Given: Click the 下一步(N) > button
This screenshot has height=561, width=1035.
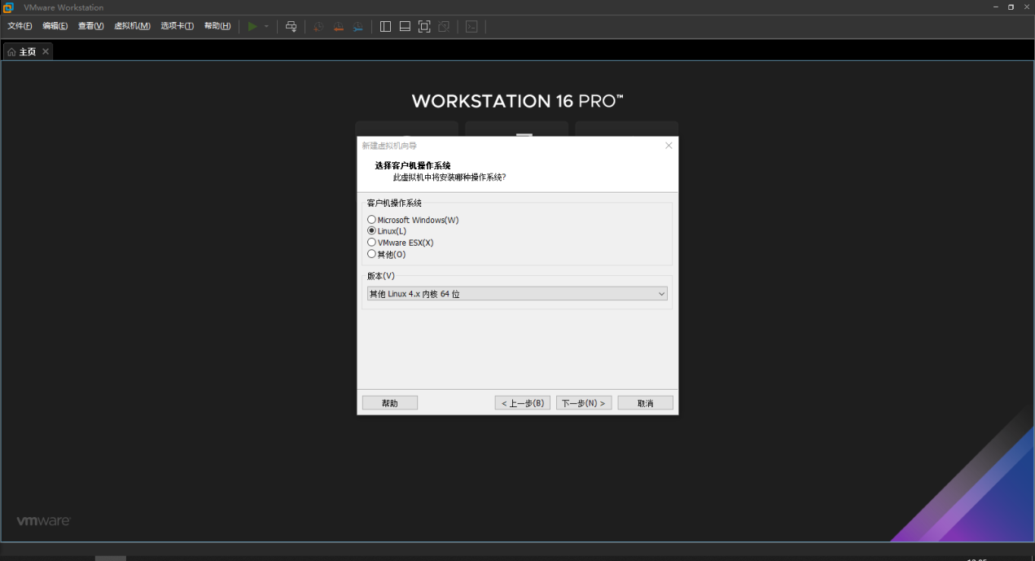Looking at the screenshot, I should [584, 403].
